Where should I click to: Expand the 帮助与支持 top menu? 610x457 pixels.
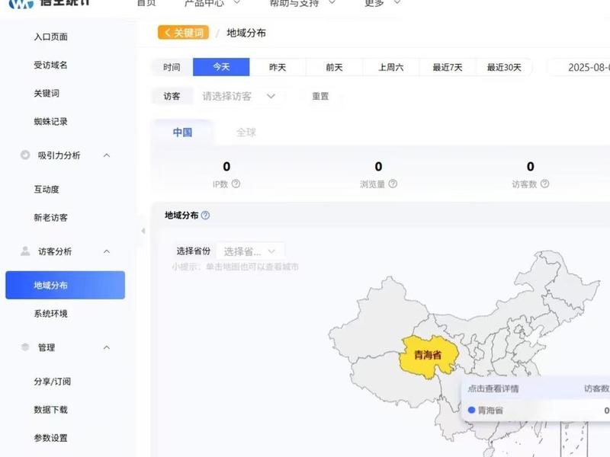click(x=302, y=3)
